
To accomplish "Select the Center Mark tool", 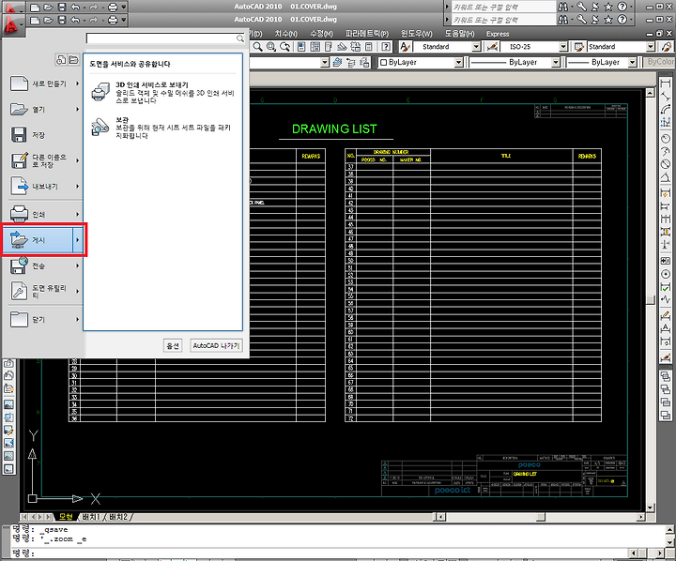I will pyautogui.click(x=666, y=274).
